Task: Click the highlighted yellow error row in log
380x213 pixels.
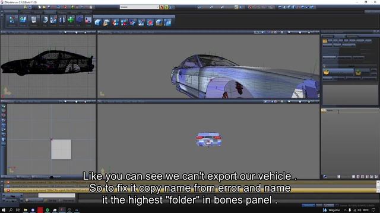Action: 190,191
